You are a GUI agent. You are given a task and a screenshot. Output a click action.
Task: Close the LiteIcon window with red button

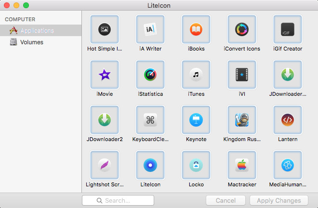tap(7, 5)
